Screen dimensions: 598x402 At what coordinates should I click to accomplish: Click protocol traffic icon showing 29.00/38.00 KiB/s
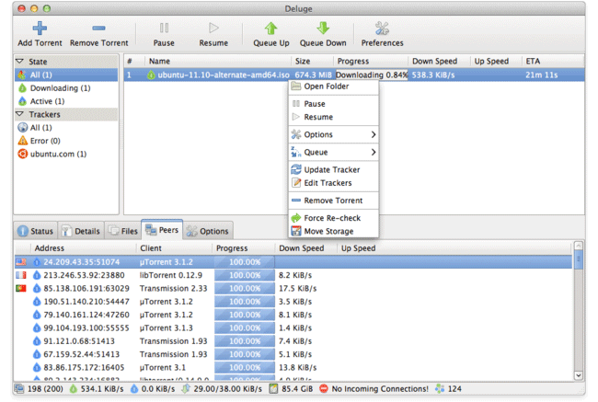coord(186,388)
